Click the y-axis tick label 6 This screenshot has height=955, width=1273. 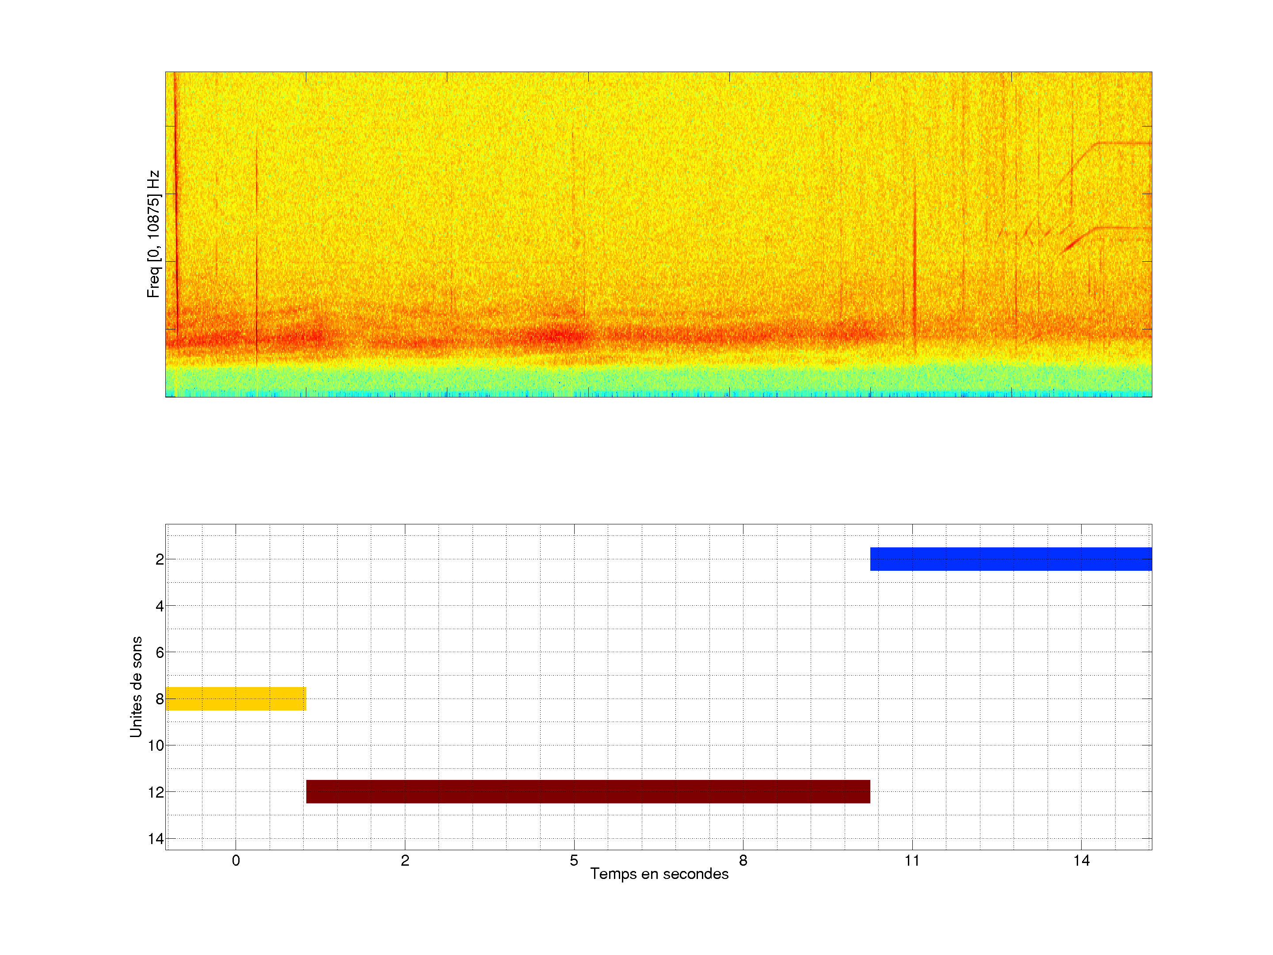[x=160, y=652]
